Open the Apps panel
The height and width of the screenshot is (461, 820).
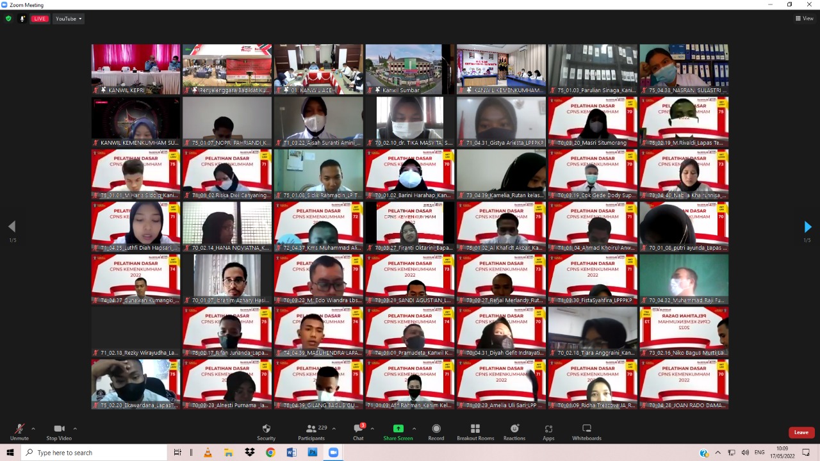[548, 432]
